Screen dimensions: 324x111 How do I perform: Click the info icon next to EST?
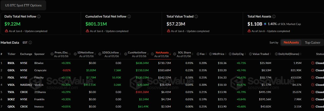(x=30, y=42)
